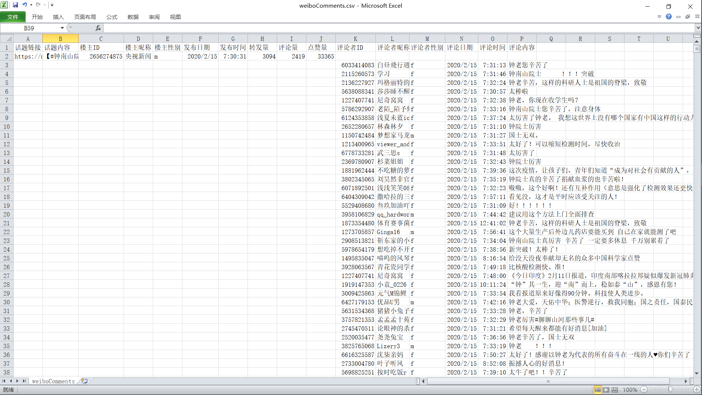Click cell containing 话题链接 header

pyautogui.click(x=28, y=48)
